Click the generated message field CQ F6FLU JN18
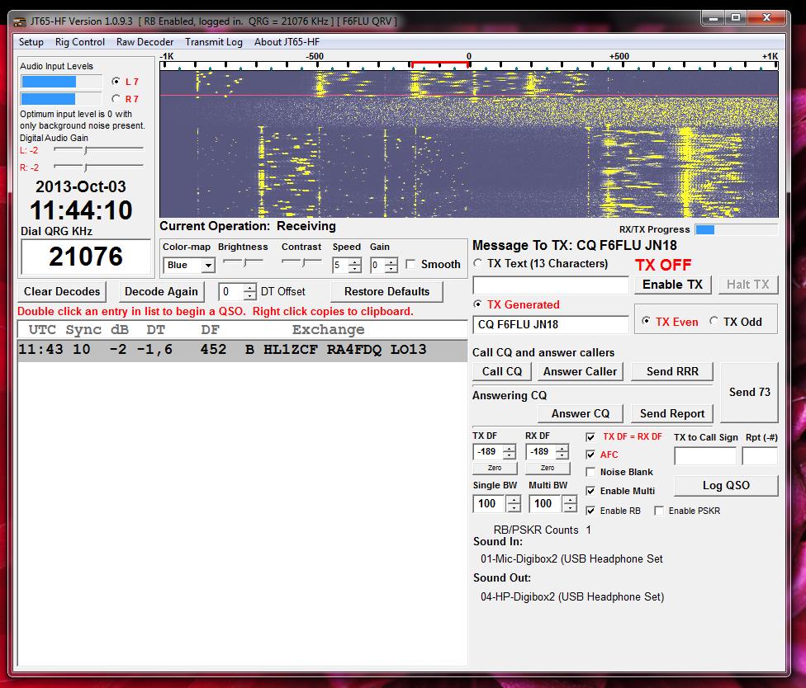The image size is (806, 688). tap(551, 324)
